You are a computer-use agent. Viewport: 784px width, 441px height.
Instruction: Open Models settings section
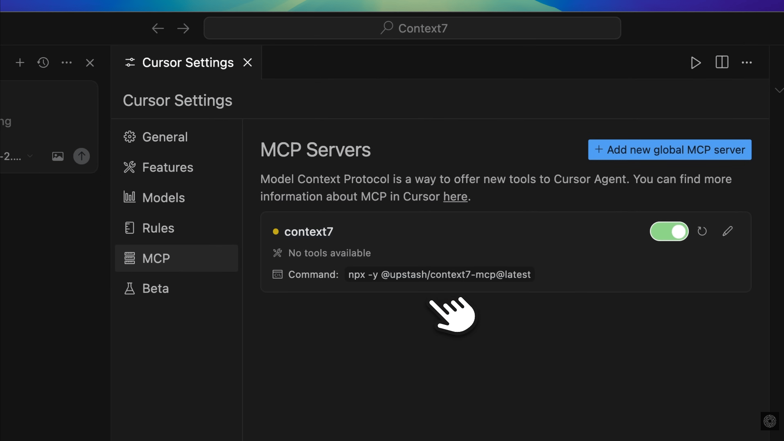point(176,197)
